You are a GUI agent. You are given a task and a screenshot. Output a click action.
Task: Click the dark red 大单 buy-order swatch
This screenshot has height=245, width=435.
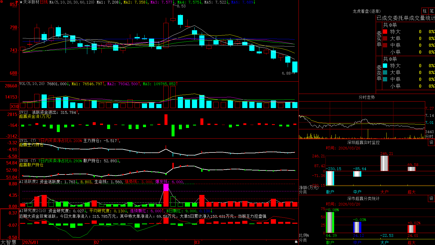coord(385,38)
